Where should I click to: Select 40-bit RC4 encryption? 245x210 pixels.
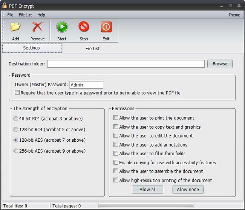coord(15,119)
